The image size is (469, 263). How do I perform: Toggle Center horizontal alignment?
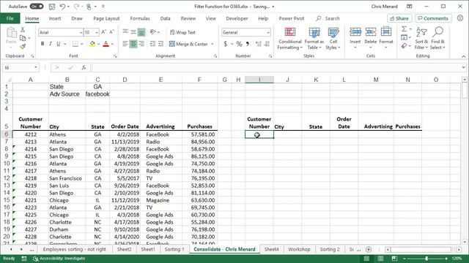(133, 44)
